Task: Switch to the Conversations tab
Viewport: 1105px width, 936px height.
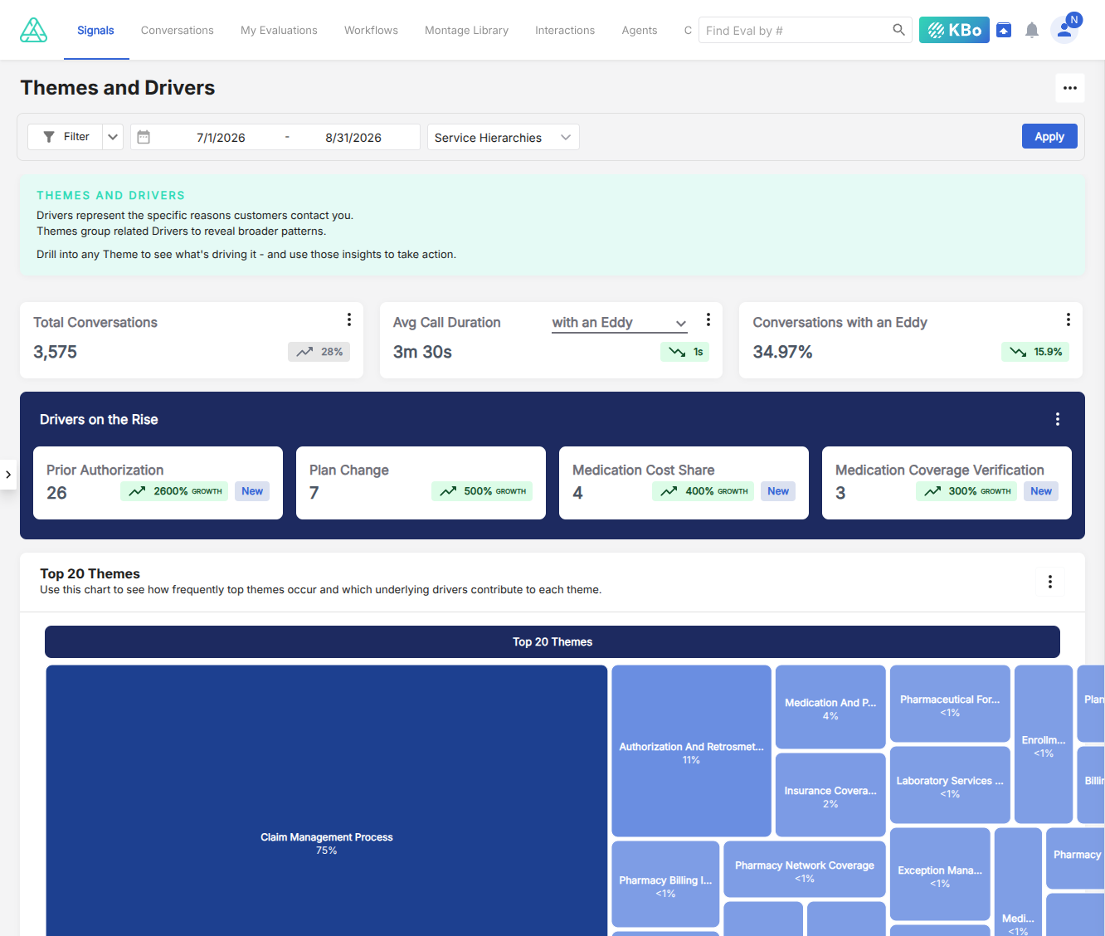Action: [x=178, y=30]
